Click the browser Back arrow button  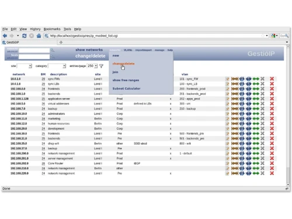(x=5, y=36)
